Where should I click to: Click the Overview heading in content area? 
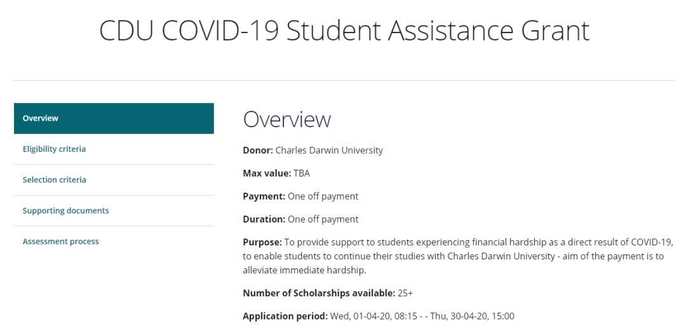[x=286, y=120]
